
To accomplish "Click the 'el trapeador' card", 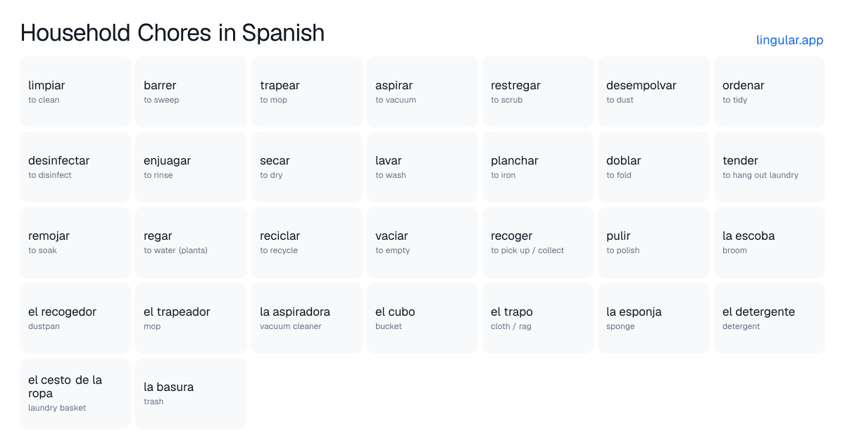I will click(x=191, y=318).
